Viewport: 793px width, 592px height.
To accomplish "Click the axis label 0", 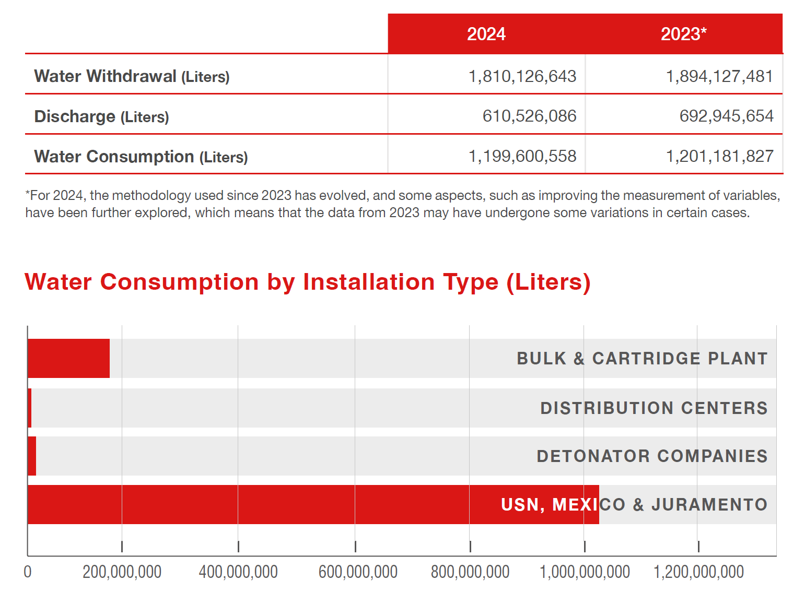I will [x=28, y=572].
